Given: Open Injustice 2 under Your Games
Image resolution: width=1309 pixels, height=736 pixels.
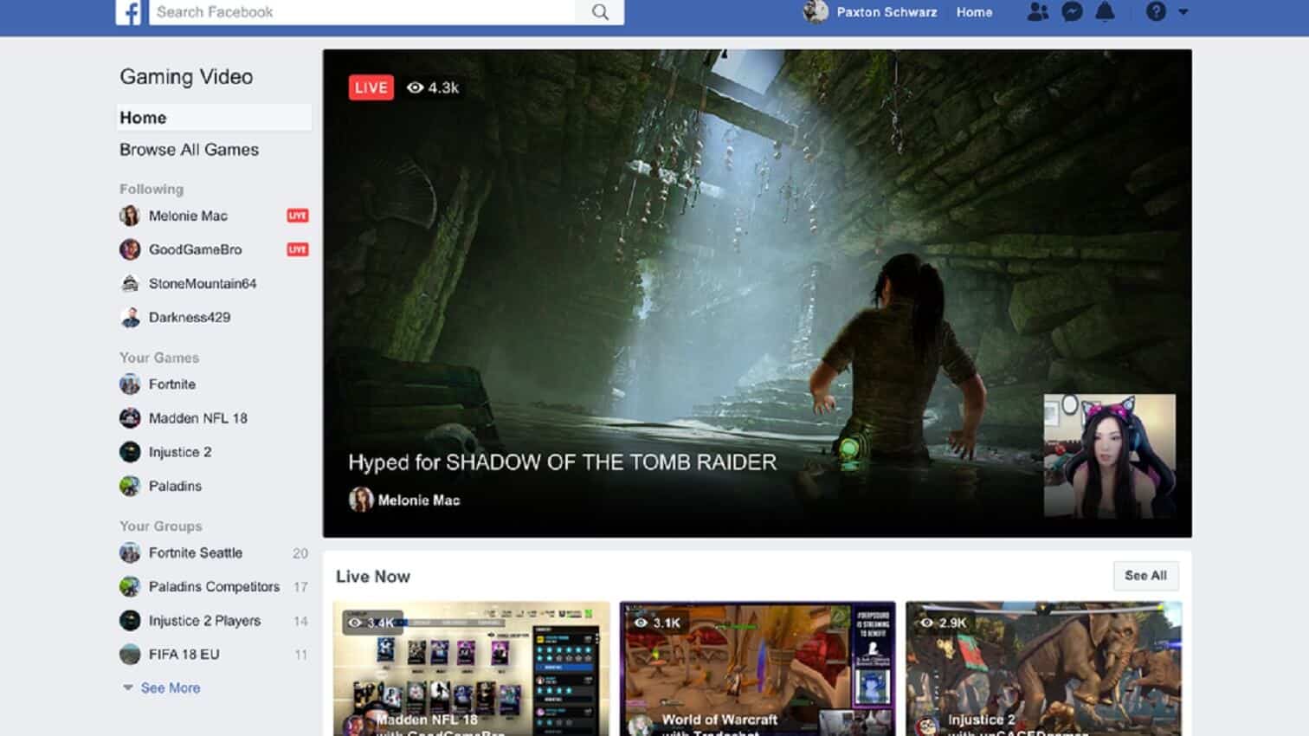Looking at the screenshot, I should pyautogui.click(x=180, y=452).
